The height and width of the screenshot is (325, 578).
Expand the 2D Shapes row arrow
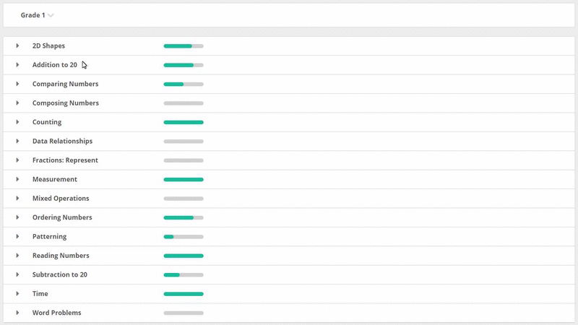coord(17,45)
